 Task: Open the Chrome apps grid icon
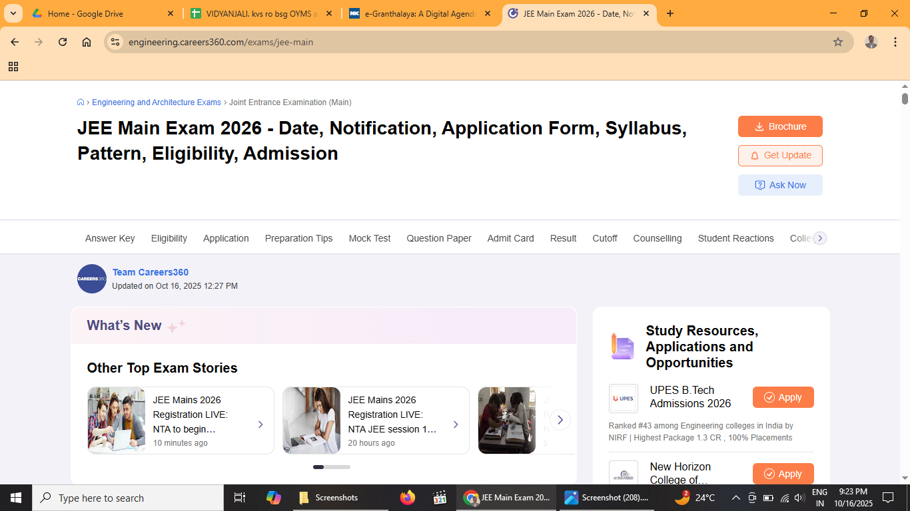pyautogui.click(x=13, y=67)
